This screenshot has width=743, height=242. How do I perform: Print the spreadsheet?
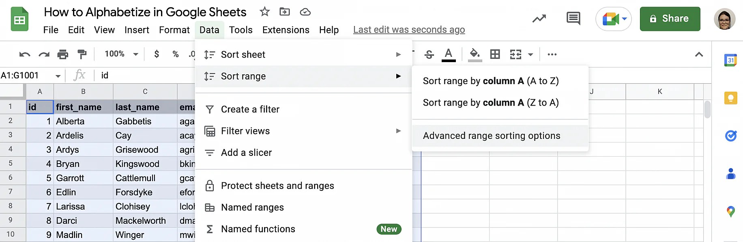(x=63, y=54)
